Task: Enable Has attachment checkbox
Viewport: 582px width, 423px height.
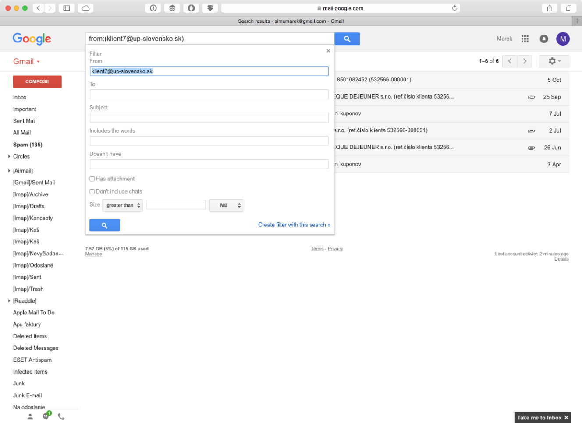Action: (x=92, y=179)
